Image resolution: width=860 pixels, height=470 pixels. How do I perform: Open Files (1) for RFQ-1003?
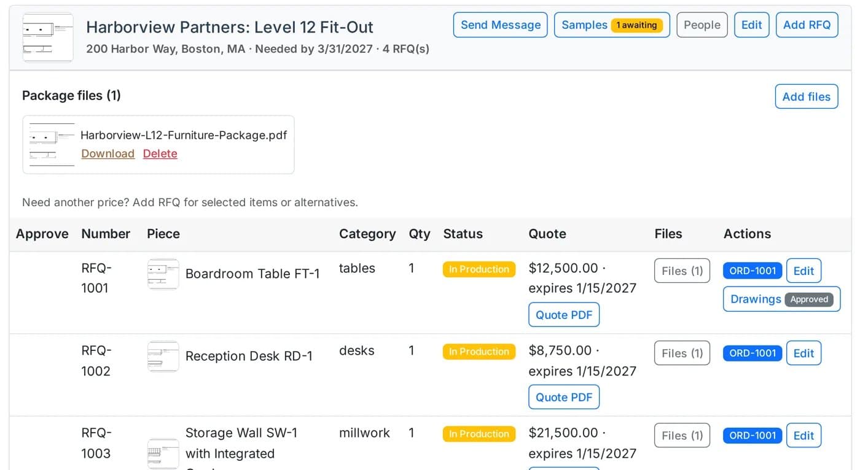[682, 435]
